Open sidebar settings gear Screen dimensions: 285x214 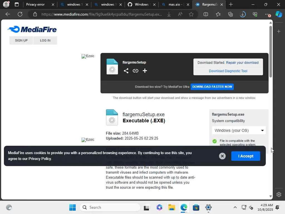pos(279,194)
